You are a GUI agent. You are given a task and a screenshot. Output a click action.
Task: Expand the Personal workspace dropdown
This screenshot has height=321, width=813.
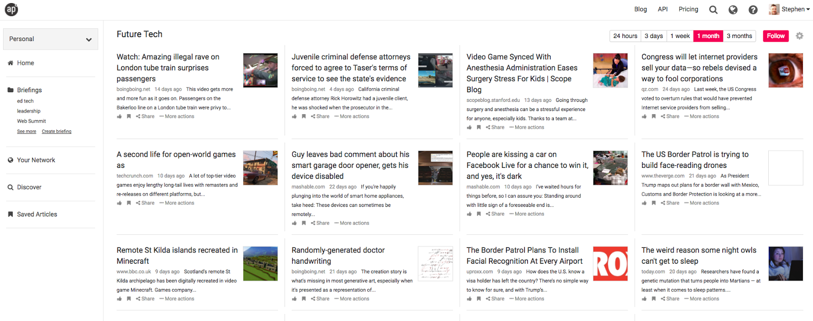point(50,39)
